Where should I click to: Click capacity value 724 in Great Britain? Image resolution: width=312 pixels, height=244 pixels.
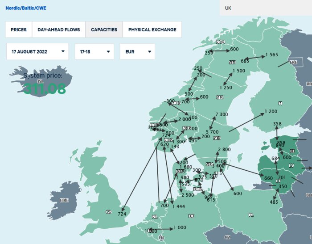point(122,214)
